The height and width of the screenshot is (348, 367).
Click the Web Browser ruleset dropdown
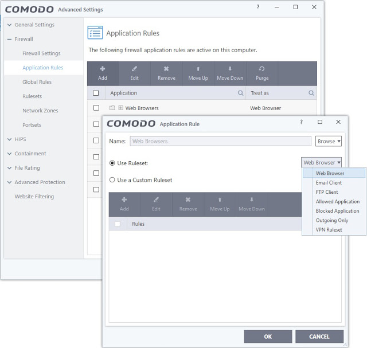tap(321, 162)
